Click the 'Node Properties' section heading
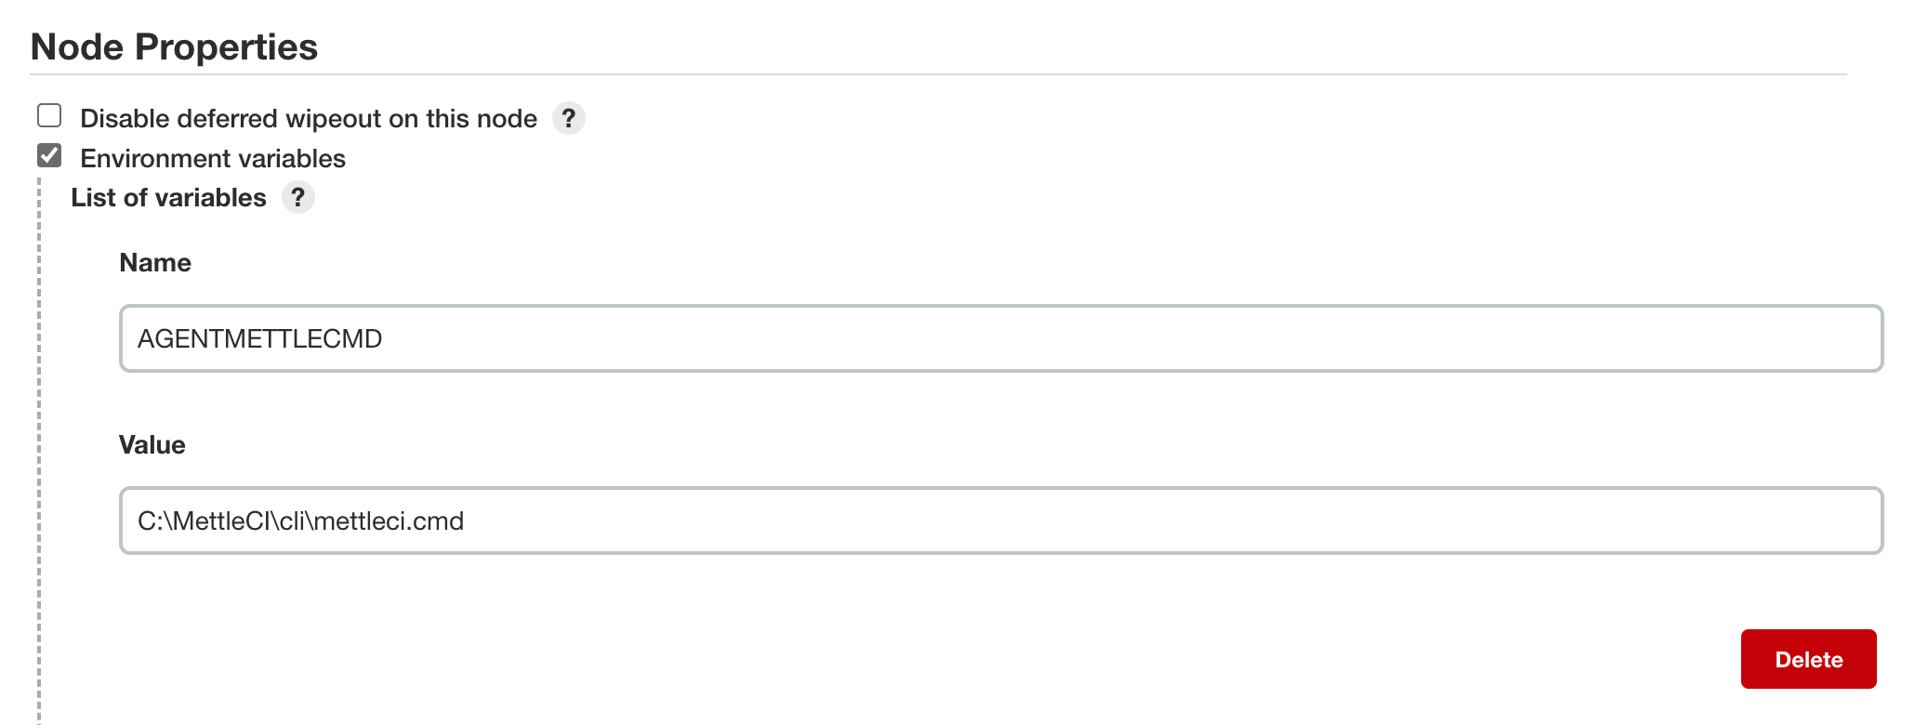The width and height of the screenshot is (1928, 725). [174, 47]
